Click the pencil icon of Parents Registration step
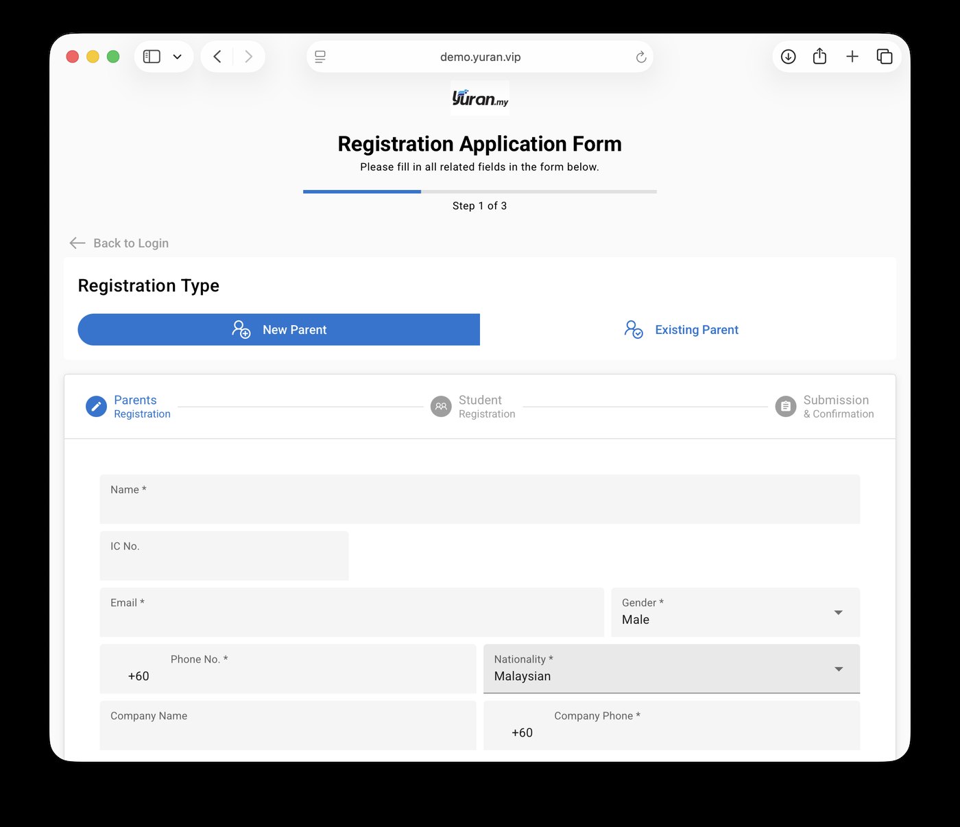Screen dimensions: 960x827 click(x=96, y=407)
